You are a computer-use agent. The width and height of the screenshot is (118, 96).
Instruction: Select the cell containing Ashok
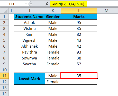pos(29,22)
